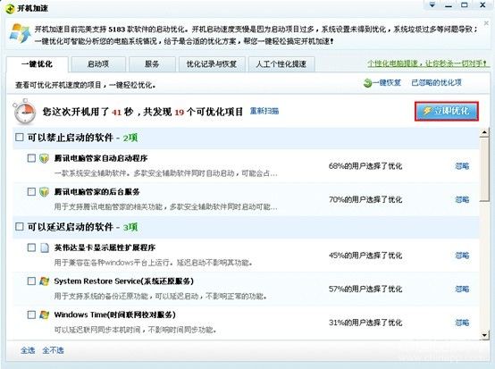Ignore the 英伟达显卡显示属性扩展程序 item
The image size is (495, 369).
click(462, 256)
